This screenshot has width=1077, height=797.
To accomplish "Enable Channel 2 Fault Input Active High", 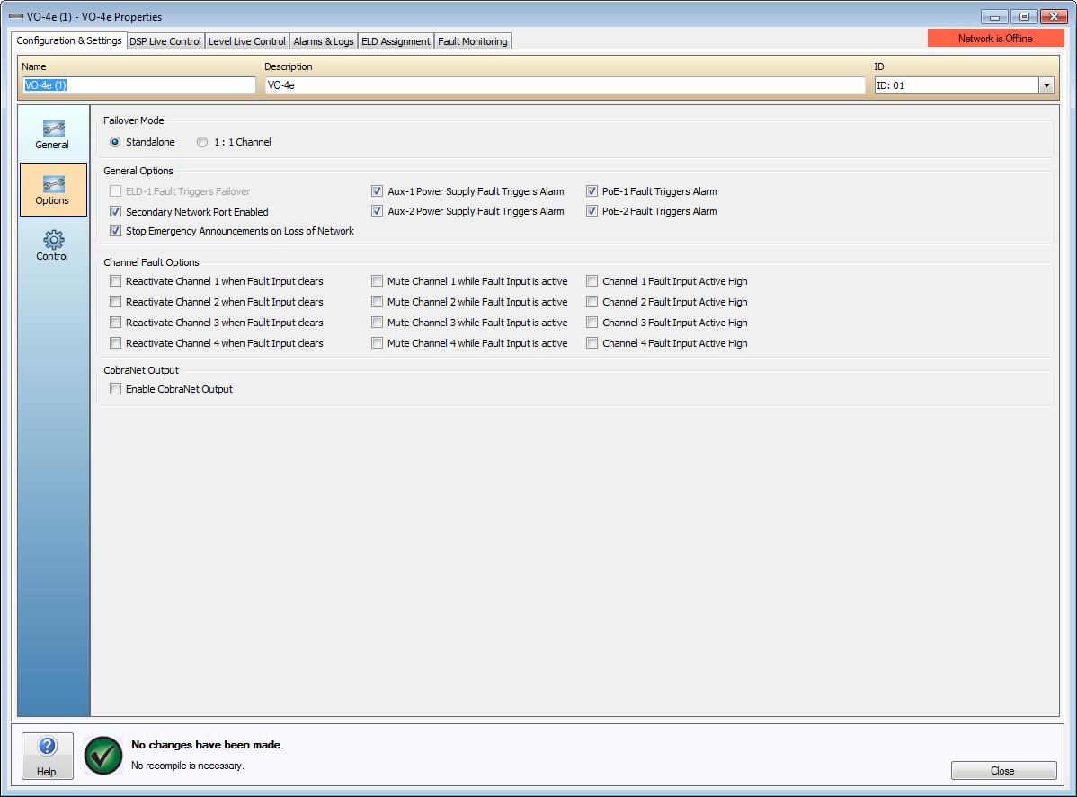I will click(592, 302).
